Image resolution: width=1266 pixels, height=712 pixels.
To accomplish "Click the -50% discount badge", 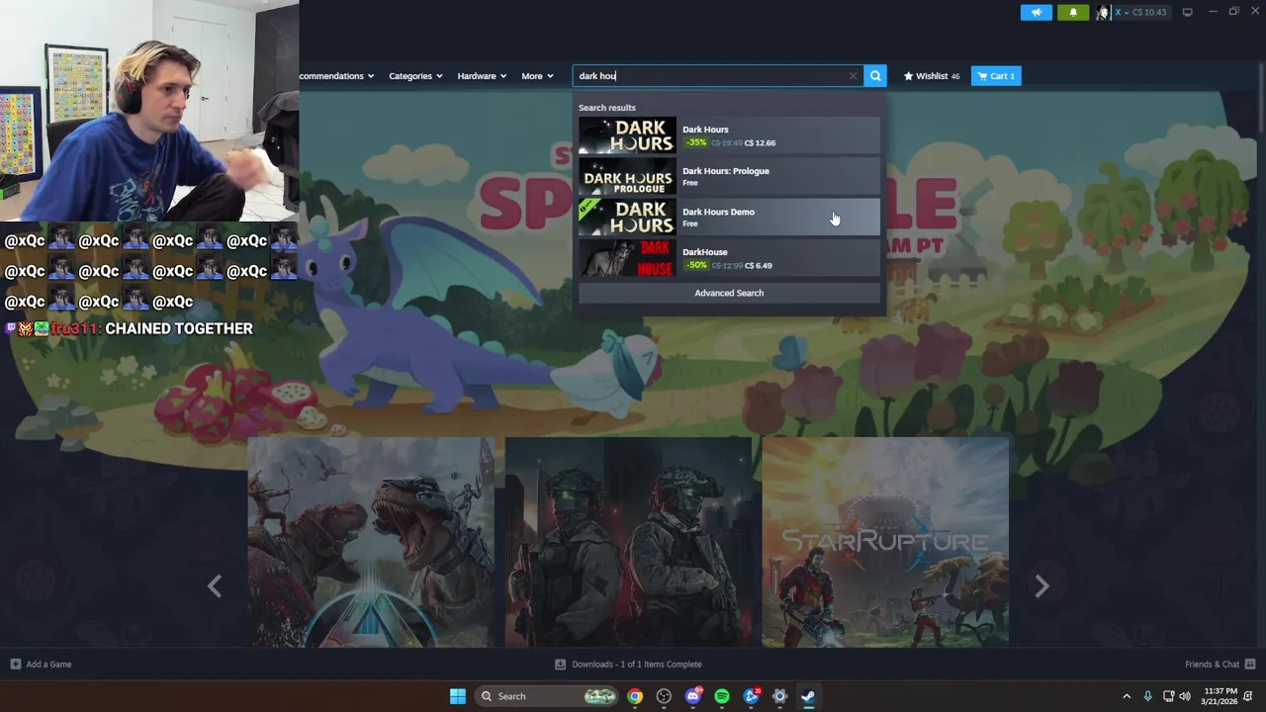I will 696,265.
